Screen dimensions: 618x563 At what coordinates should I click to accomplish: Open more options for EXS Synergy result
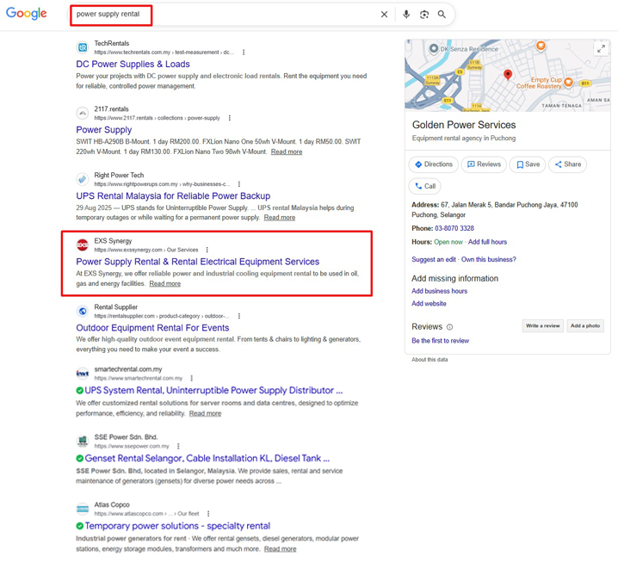point(207,250)
